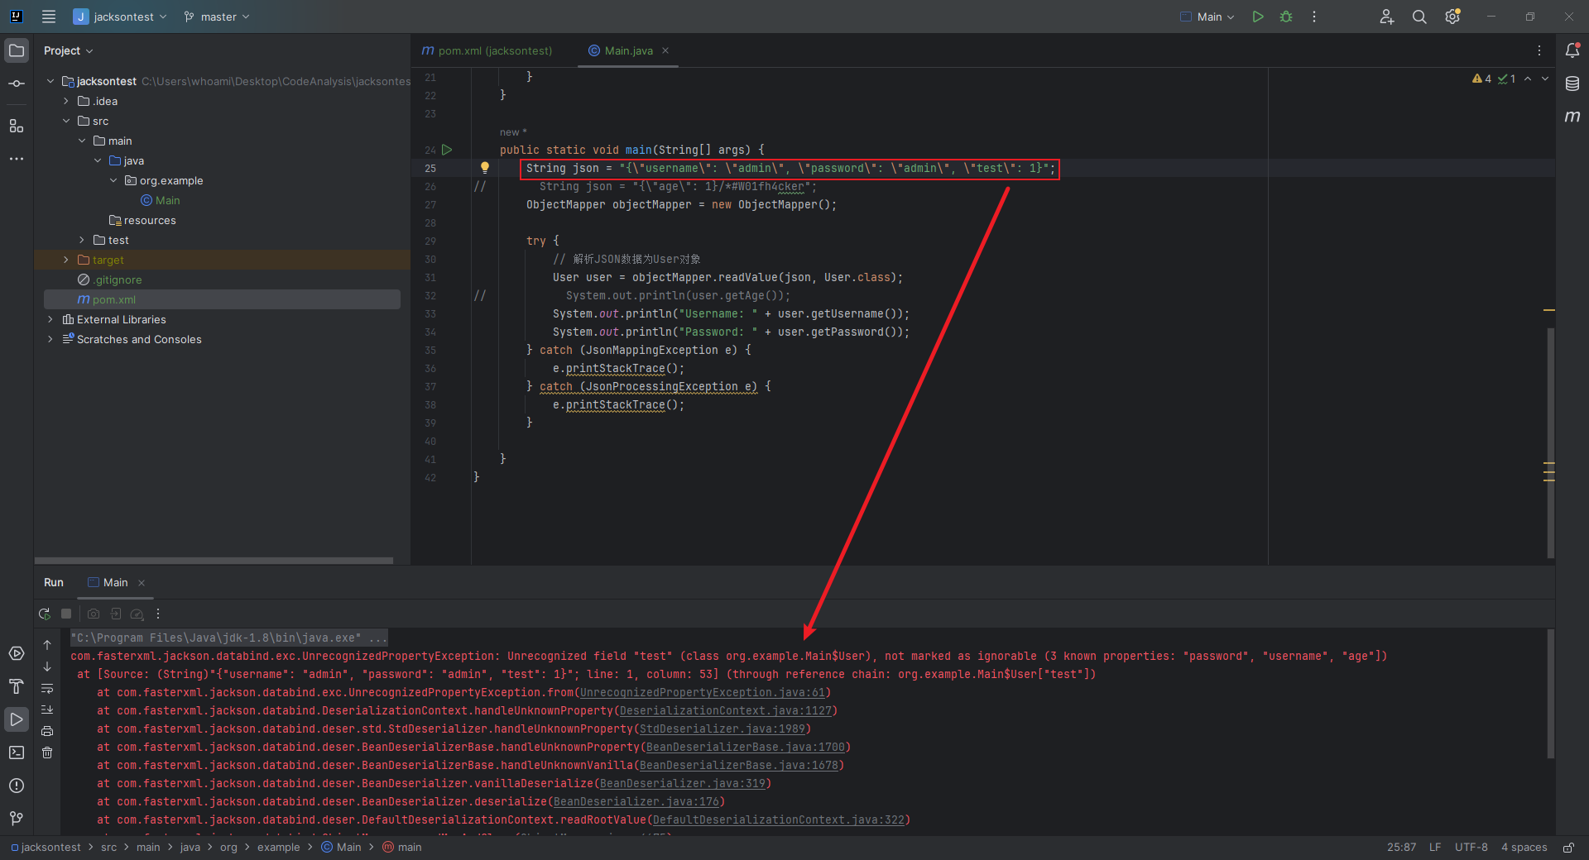The height and width of the screenshot is (860, 1589).
Task: Open Search Everywhere magnifier
Action: coord(1419,17)
